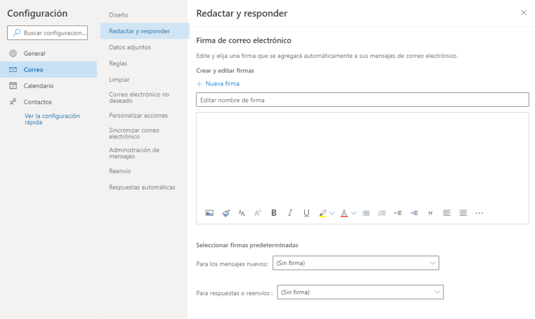
Task: Open the Calendario settings section
Action: (x=38, y=85)
